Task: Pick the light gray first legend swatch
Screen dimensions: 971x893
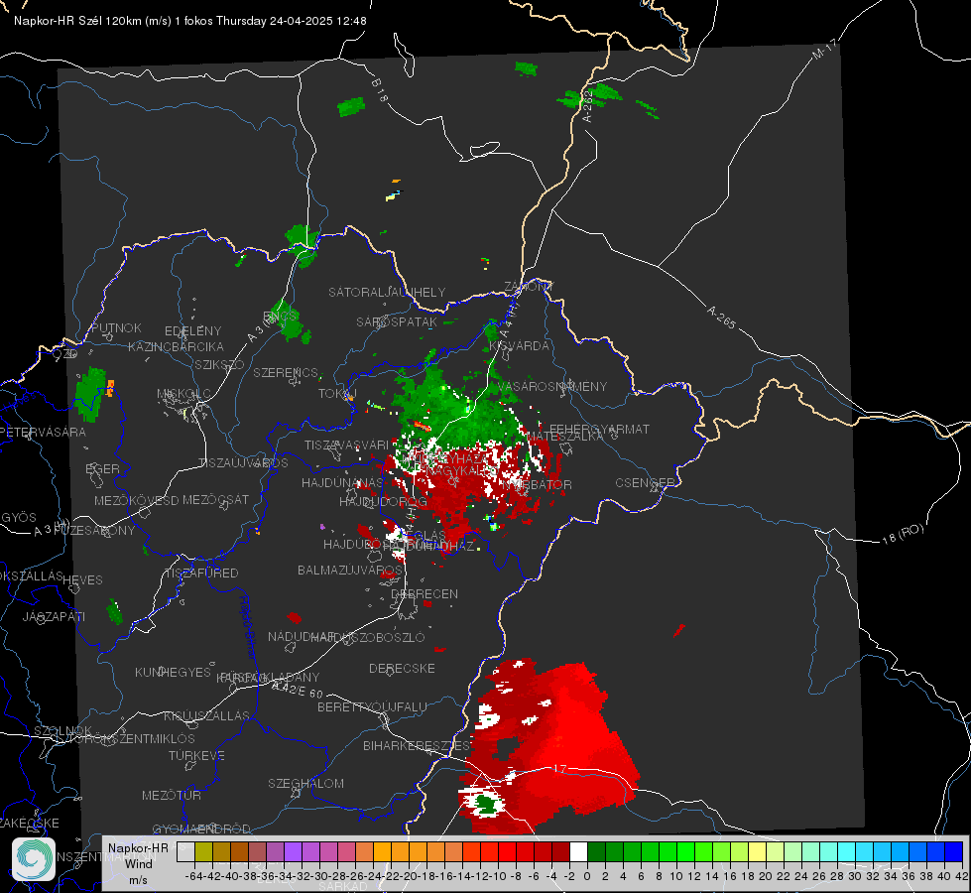Action: 185,852
